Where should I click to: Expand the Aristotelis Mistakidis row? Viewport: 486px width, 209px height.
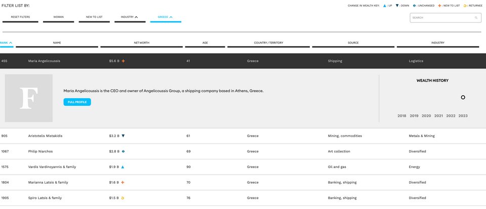click(x=46, y=136)
